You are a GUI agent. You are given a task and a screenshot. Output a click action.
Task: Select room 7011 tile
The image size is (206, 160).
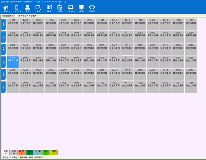coord(127,87)
